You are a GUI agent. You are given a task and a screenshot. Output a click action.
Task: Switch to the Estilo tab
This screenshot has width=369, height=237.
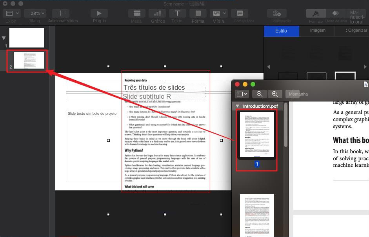tap(282, 31)
